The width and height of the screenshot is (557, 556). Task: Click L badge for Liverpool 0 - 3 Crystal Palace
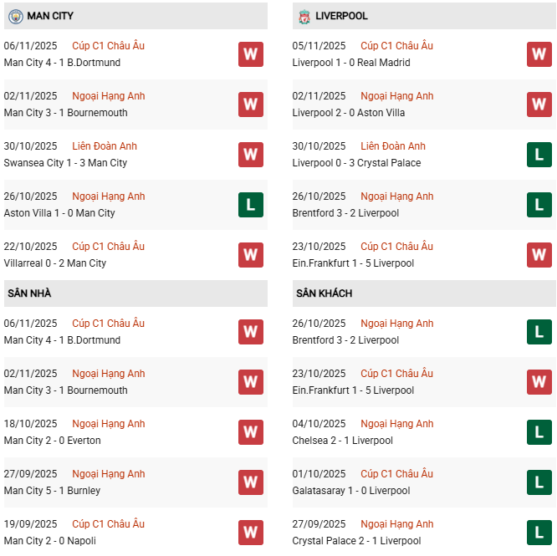tap(539, 155)
